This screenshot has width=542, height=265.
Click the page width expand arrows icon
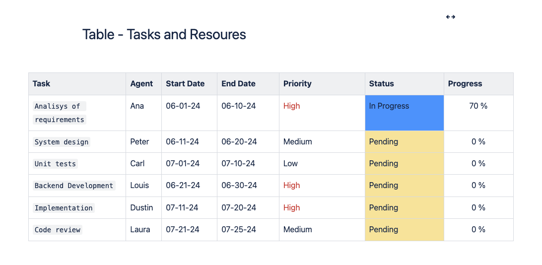click(451, 17)
